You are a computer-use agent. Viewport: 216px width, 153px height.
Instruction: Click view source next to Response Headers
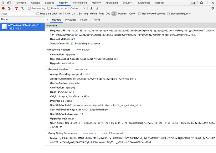point(83,50)
